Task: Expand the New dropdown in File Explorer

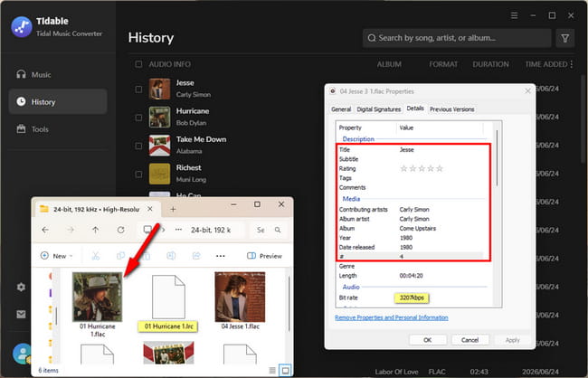Action: coord(56,256)
